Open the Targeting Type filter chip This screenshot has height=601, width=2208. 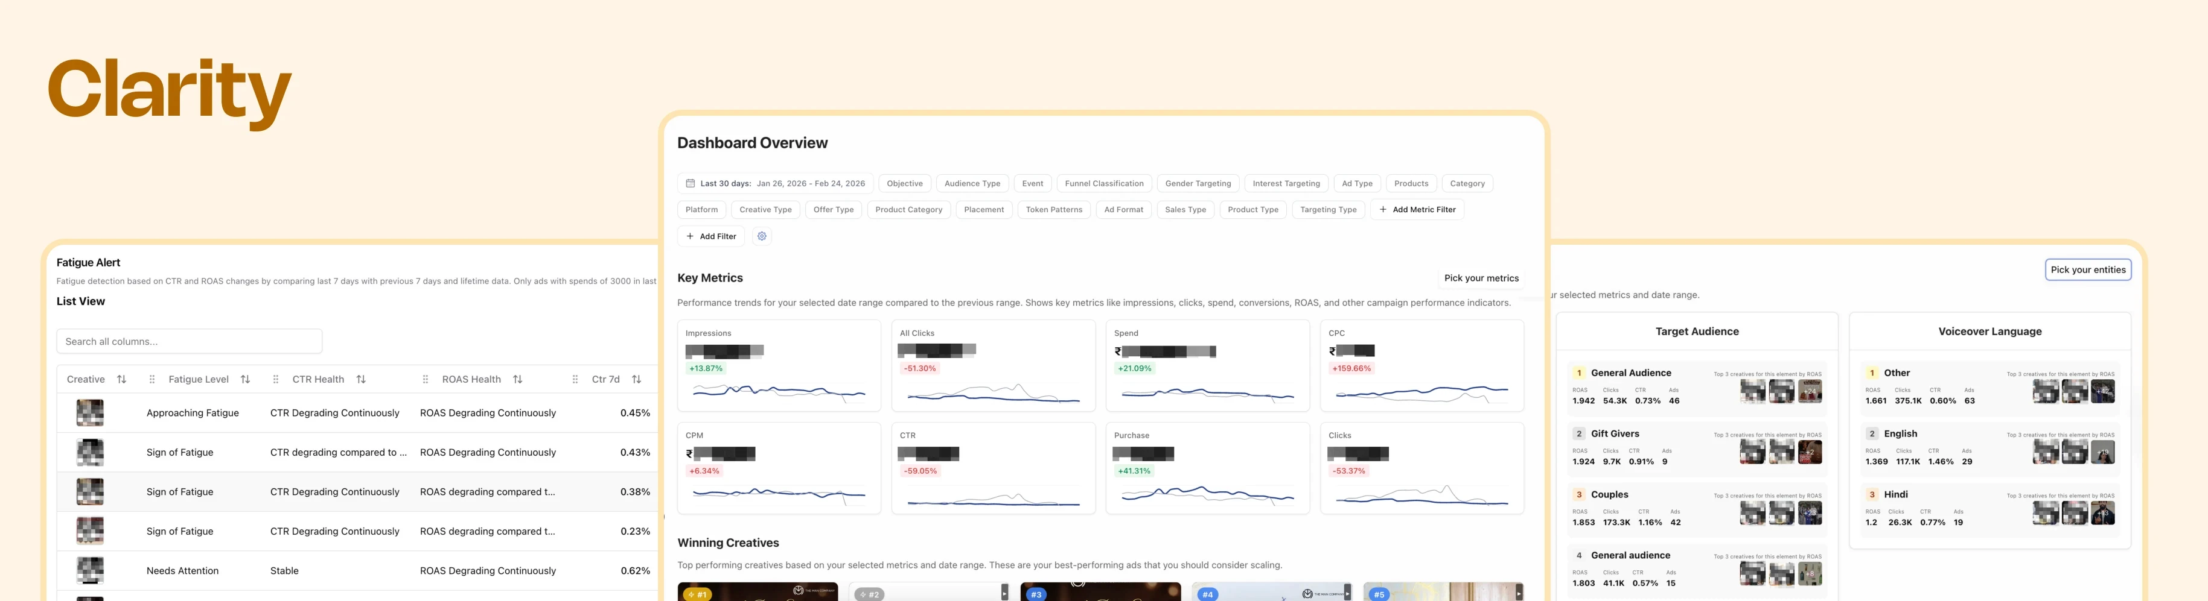tap(1328, 210)
